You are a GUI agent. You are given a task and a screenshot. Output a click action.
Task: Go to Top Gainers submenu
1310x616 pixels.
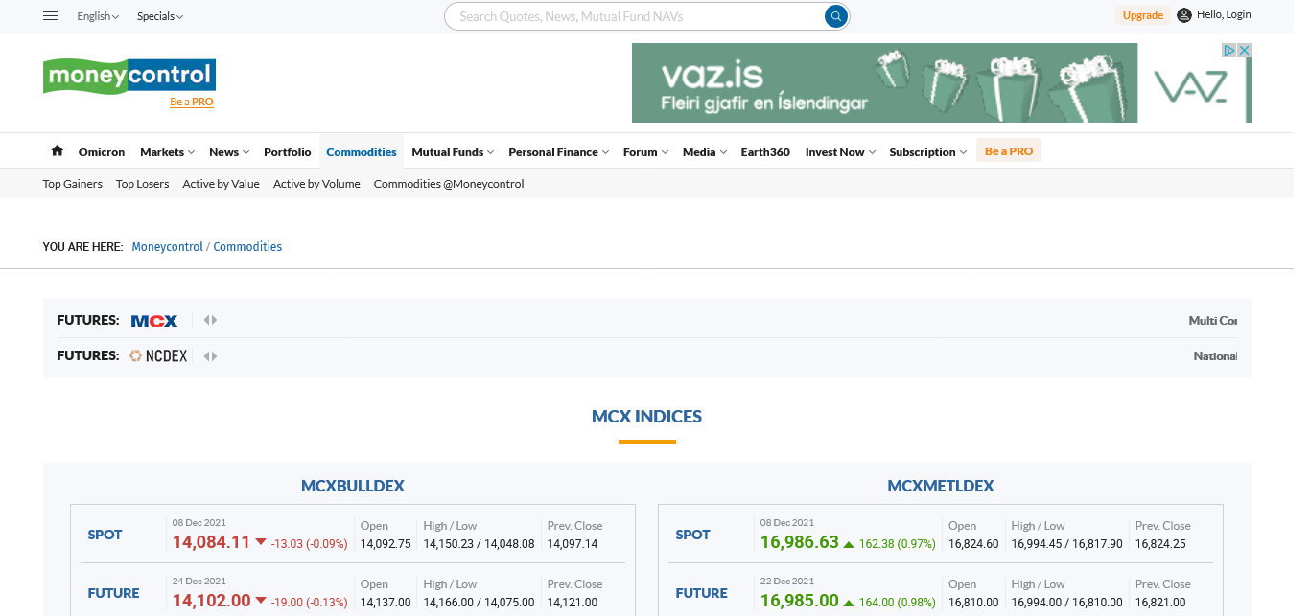(x=73, y=184)
